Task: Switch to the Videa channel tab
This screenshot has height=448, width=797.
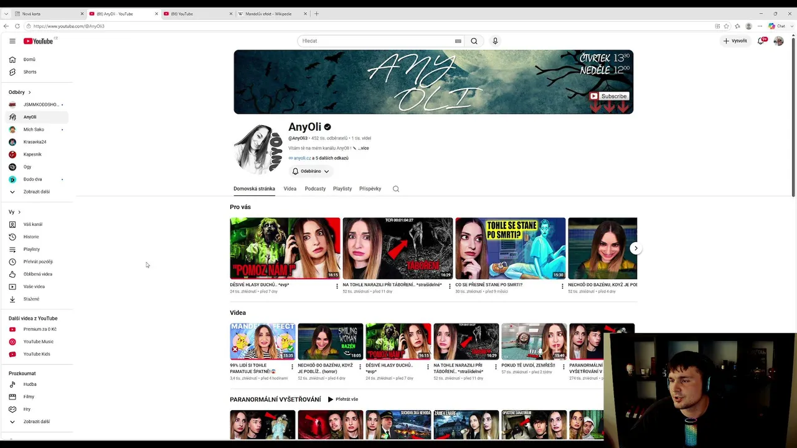Action: point(290,189)
